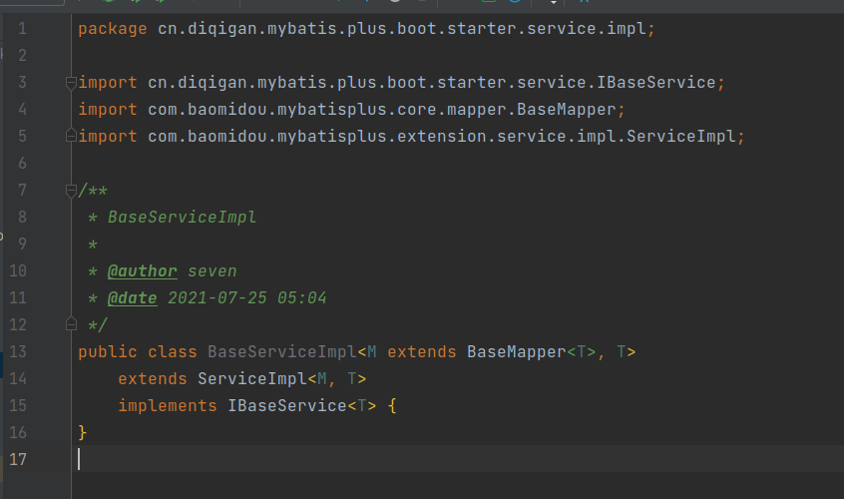Click line number 13 in the gutter
This screenshot has height=499, width=844.
[x=18, y=351]
